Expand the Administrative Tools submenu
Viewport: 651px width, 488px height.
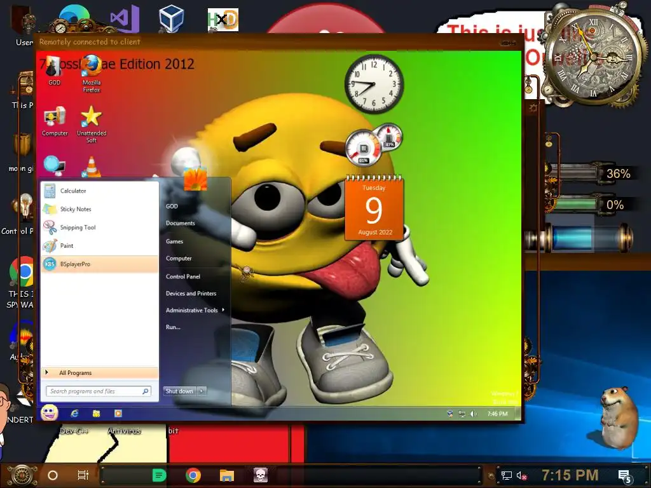pyautogui.click(x=195, y=310)
